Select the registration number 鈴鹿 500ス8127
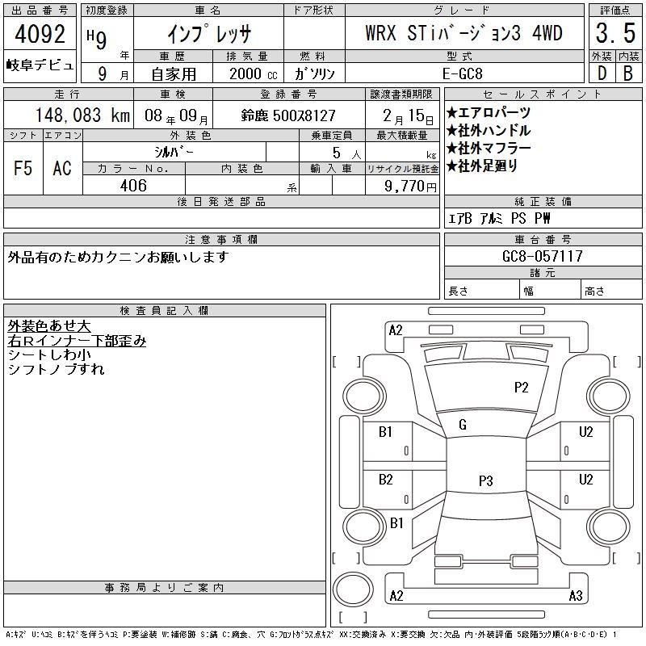This screenshot has width=646, height=646. point(288,115)
